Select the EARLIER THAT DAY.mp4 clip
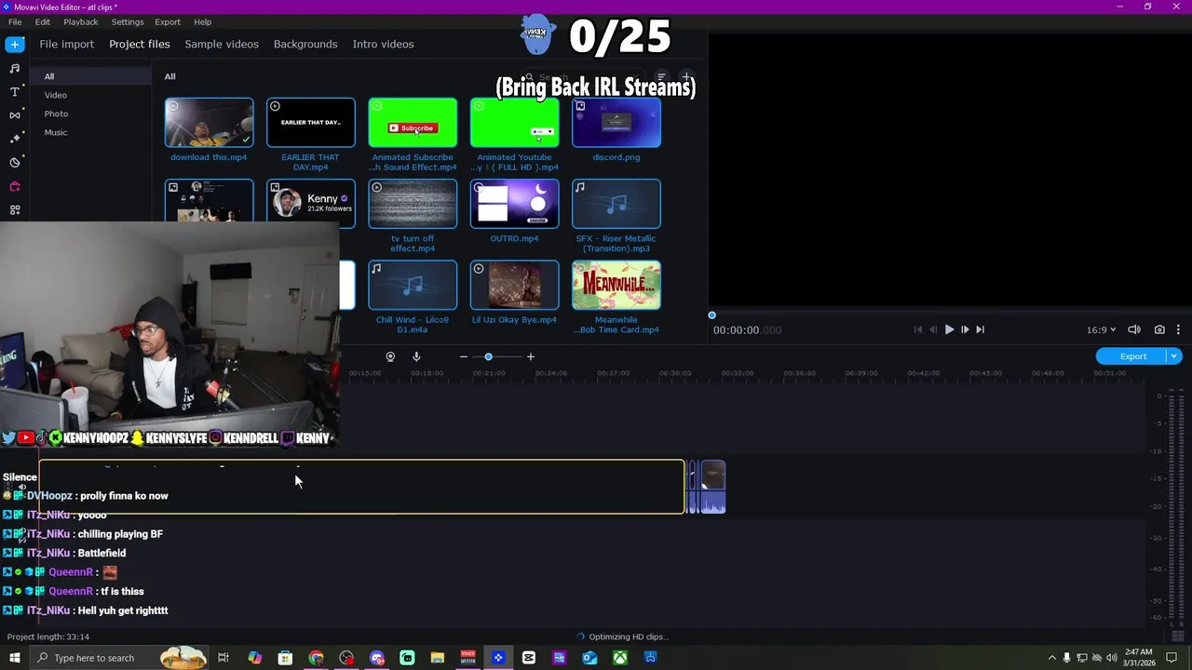Screen dimensions: 1192x670 pos(310,123)
